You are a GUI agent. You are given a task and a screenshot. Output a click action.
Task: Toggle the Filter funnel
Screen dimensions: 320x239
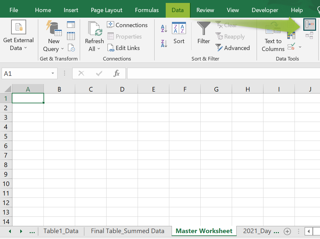[203, 28]
